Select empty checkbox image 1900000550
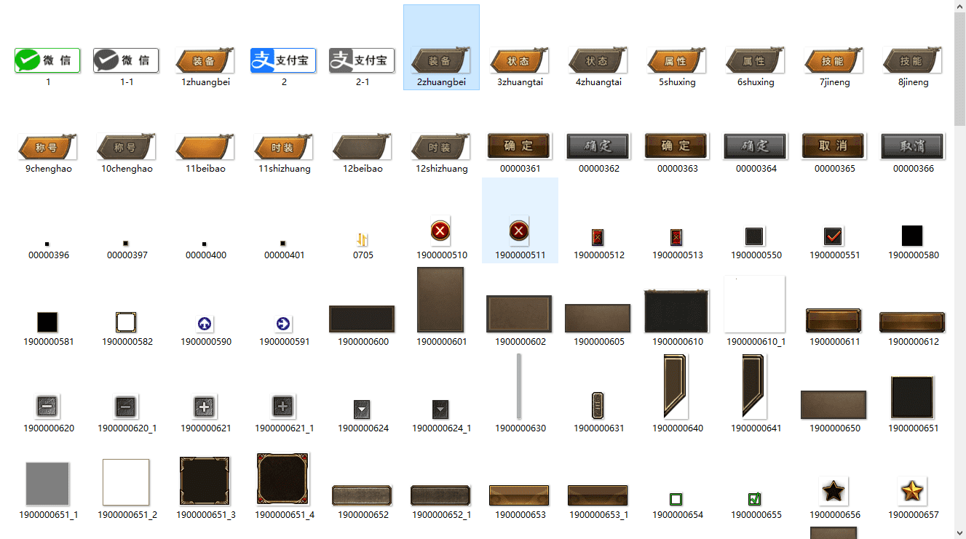Image resolution: width=966 pixels, height=539 pixels. tap(755, 236)
